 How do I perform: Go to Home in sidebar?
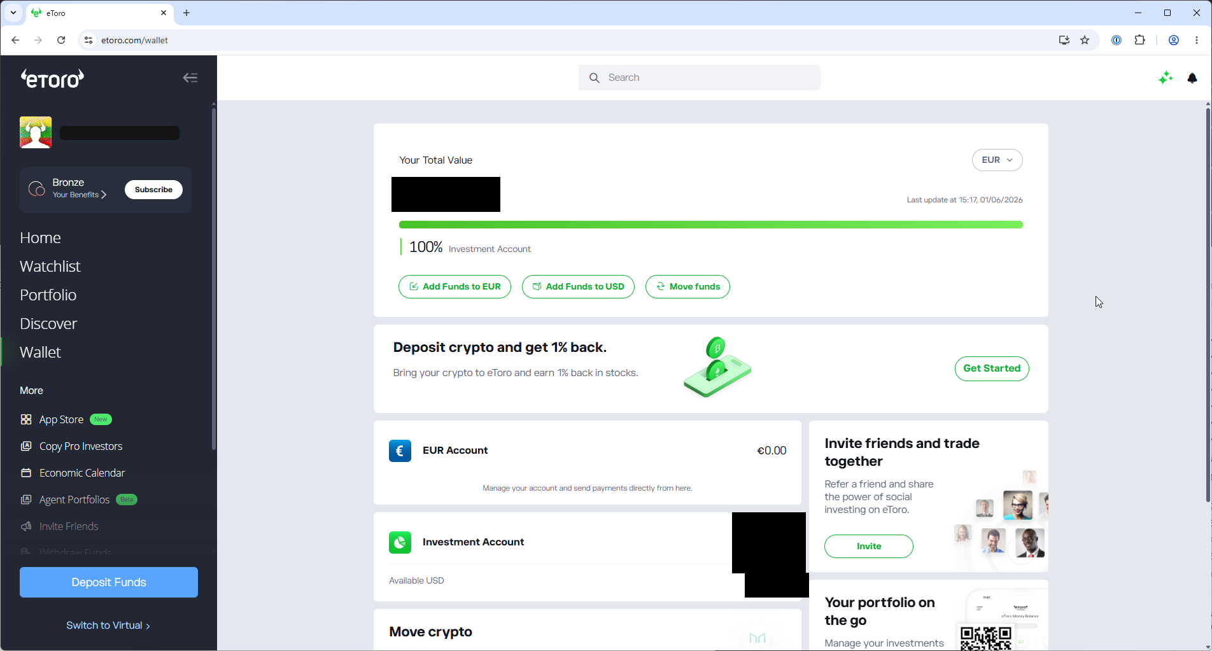coord(40,237)
